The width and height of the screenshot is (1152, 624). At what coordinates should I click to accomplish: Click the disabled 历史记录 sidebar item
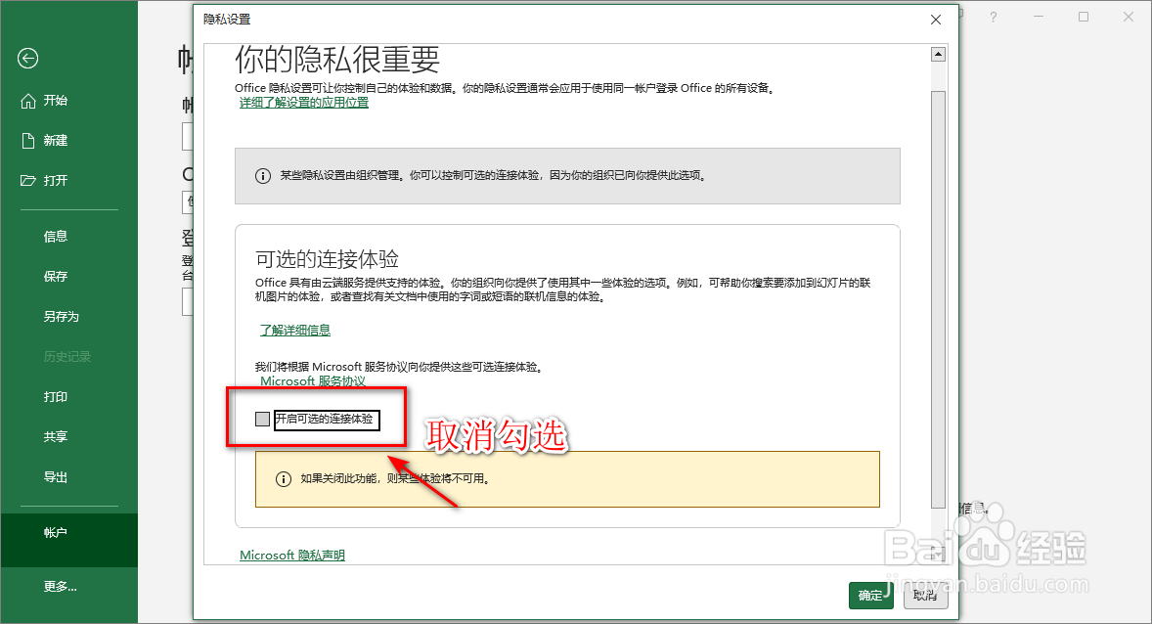pos(68,356)
